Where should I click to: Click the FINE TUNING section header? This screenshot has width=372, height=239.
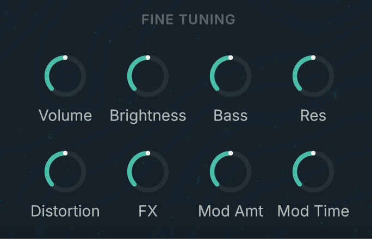tap(188, 20)
